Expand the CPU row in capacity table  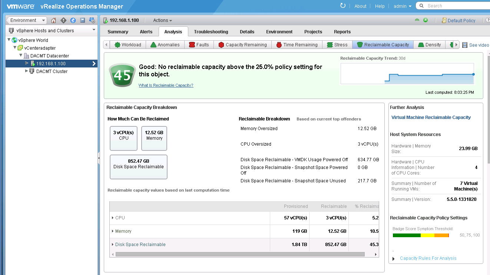113,218
